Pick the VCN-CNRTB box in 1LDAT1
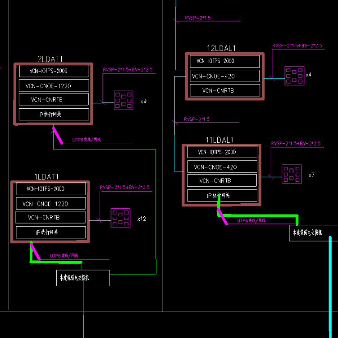338x338 pixels. [50, 217]
